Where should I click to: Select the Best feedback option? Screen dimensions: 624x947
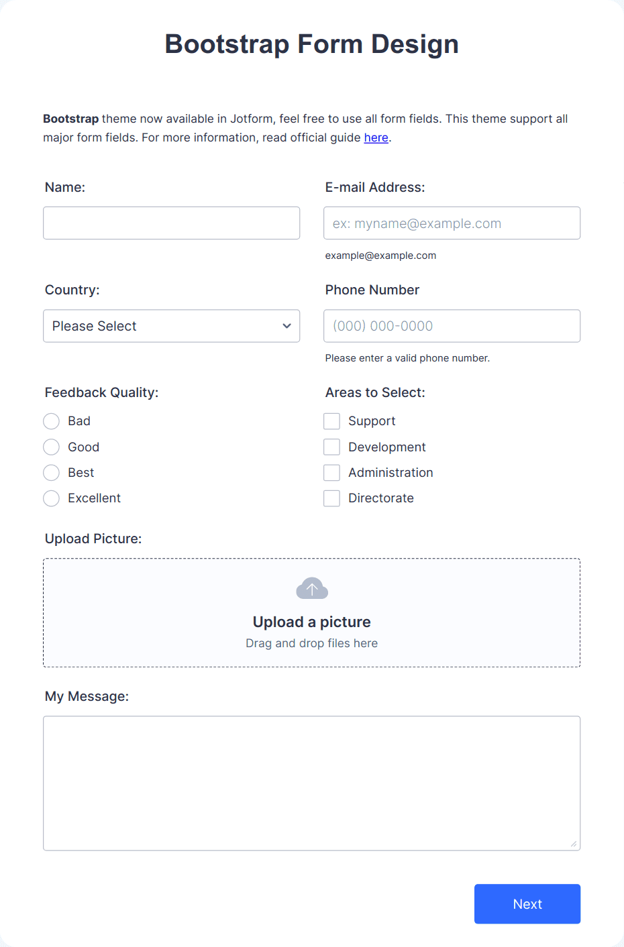pyautogui.click(x=51, y=472)
